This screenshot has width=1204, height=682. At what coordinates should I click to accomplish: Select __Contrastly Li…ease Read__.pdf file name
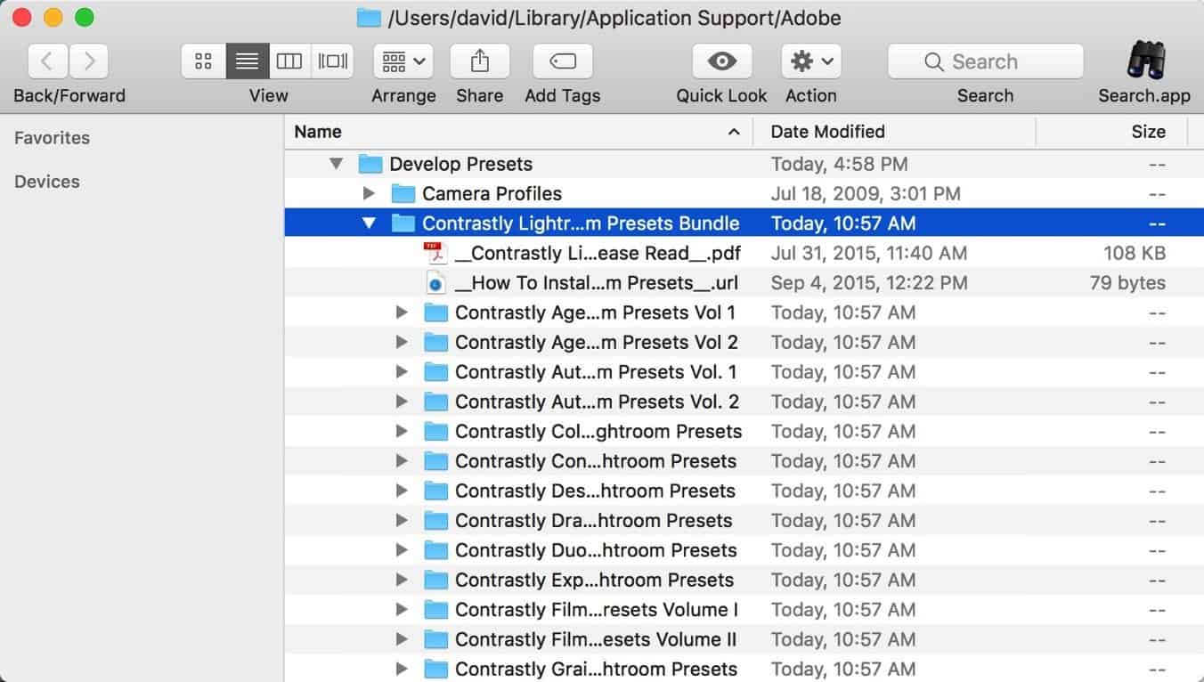(598, 253)
